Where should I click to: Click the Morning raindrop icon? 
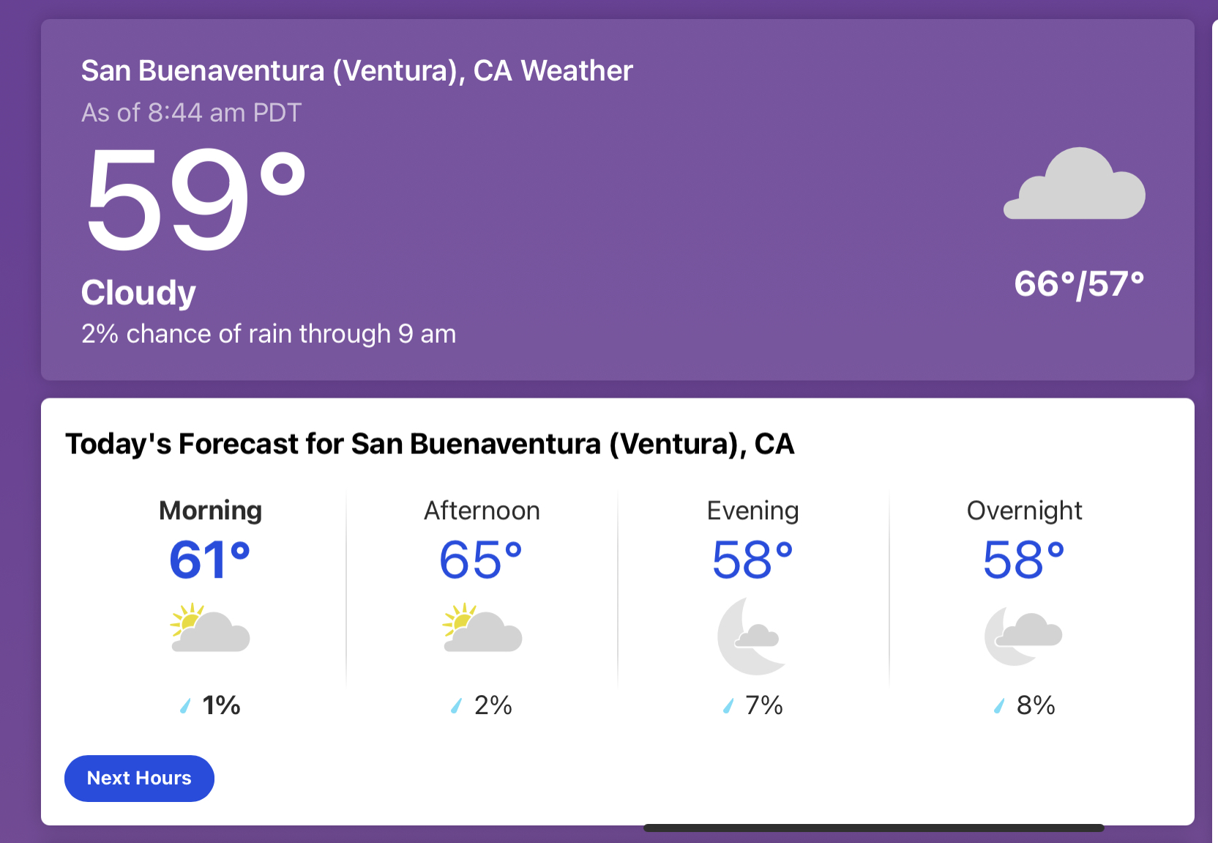pos(185,706)
